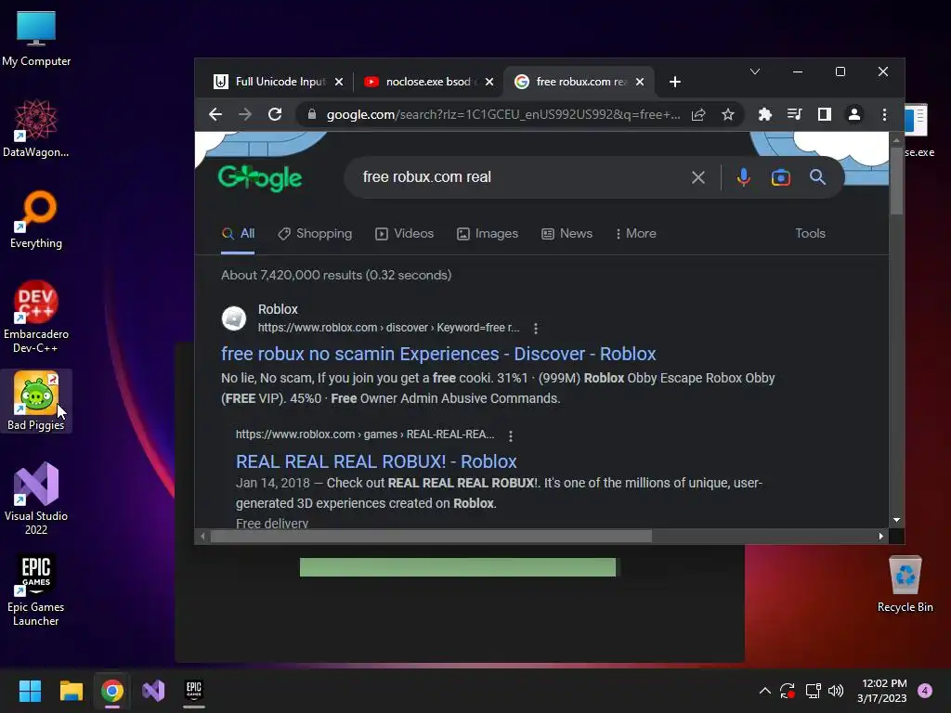The height and width of the screenshot is (713, 951).
Task: Close the free robux.com tab
Action: pos(640,82)
